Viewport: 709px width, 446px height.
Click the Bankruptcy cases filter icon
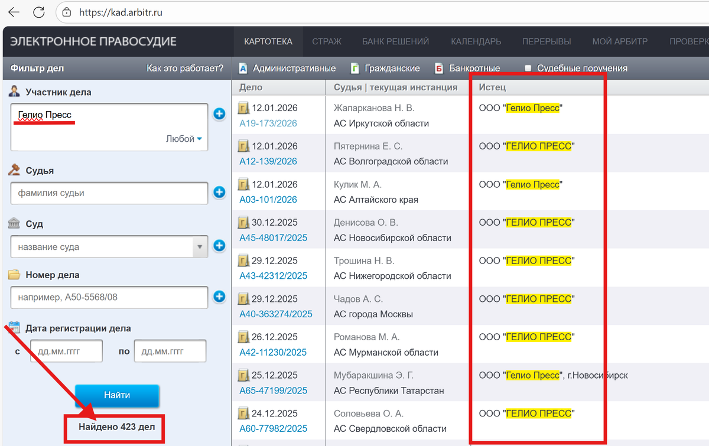[x=439, y=68]
